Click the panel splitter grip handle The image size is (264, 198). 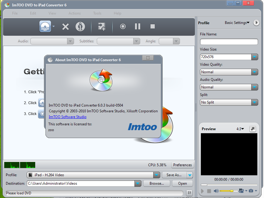196,107
